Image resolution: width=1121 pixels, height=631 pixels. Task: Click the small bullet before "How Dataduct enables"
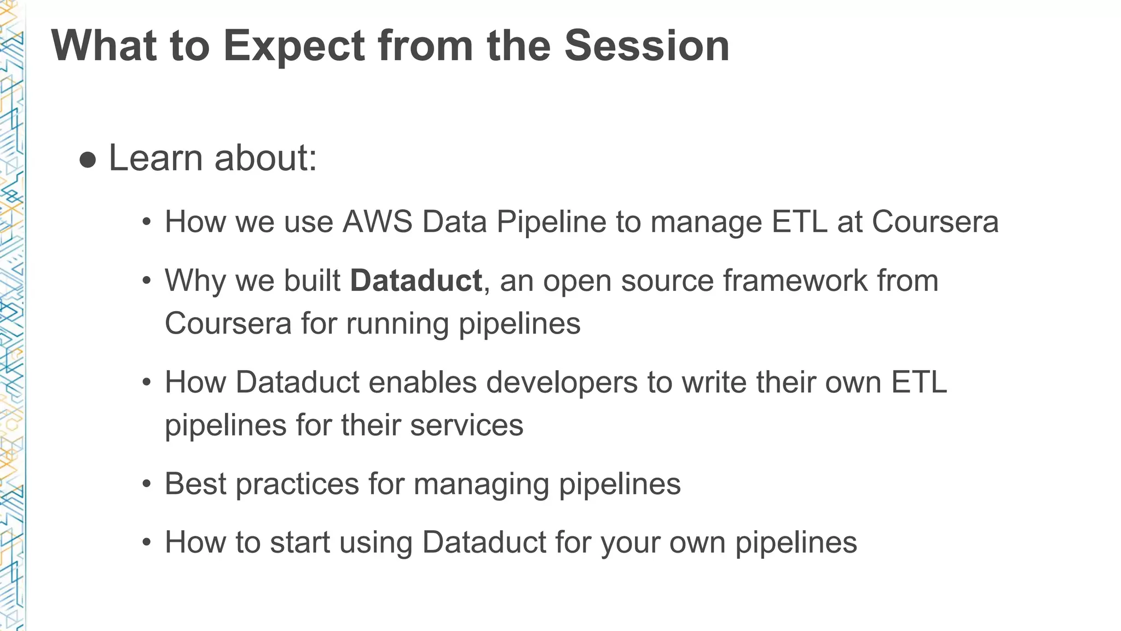(x=146, y=383)
